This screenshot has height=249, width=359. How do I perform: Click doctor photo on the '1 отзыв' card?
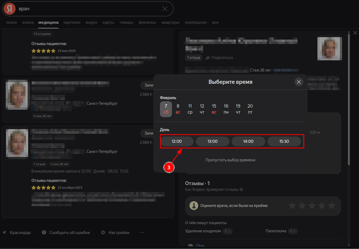tap(17, 143)
